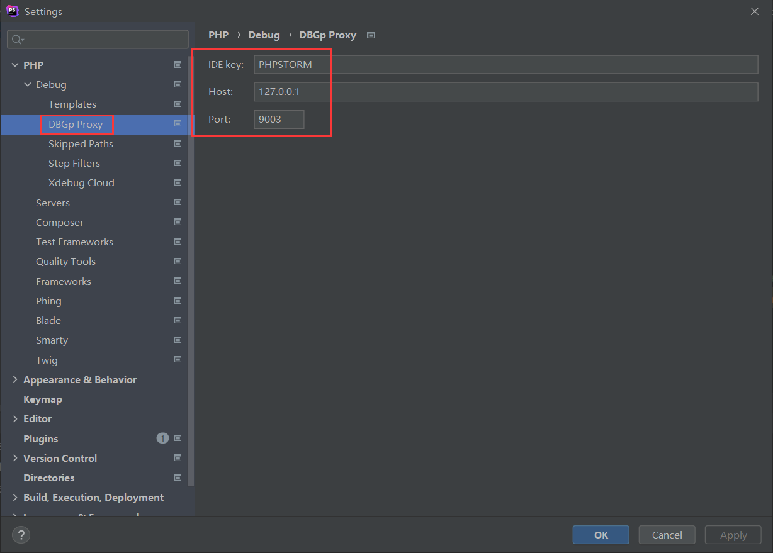Open the Plugins settings page
Image resolution: width=773 pixels, height=553 pixels.
point(41,438)
